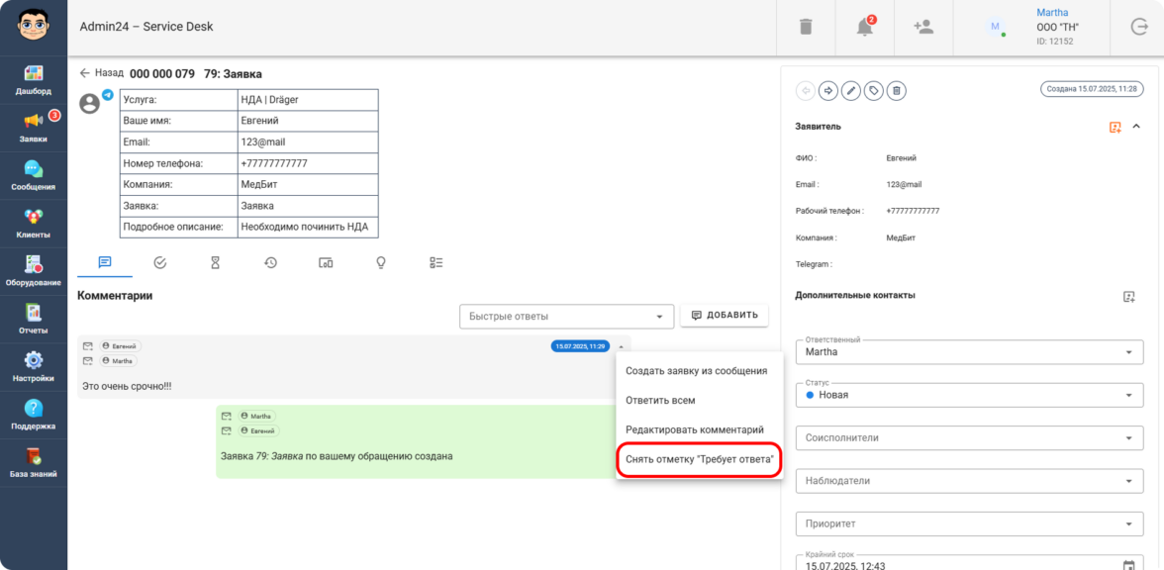This screenshot has width=1164, height=570.
Task: Delete the ticket with the trash circle icon
Action: click(x=897, y=91)
